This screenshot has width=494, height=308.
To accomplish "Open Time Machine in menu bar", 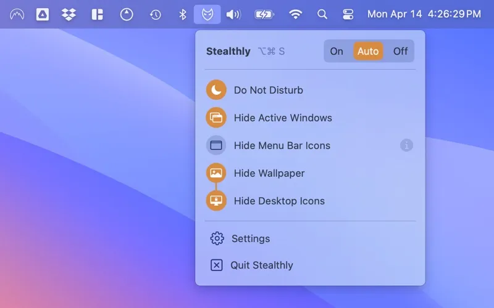I will (x=155, y=14).
